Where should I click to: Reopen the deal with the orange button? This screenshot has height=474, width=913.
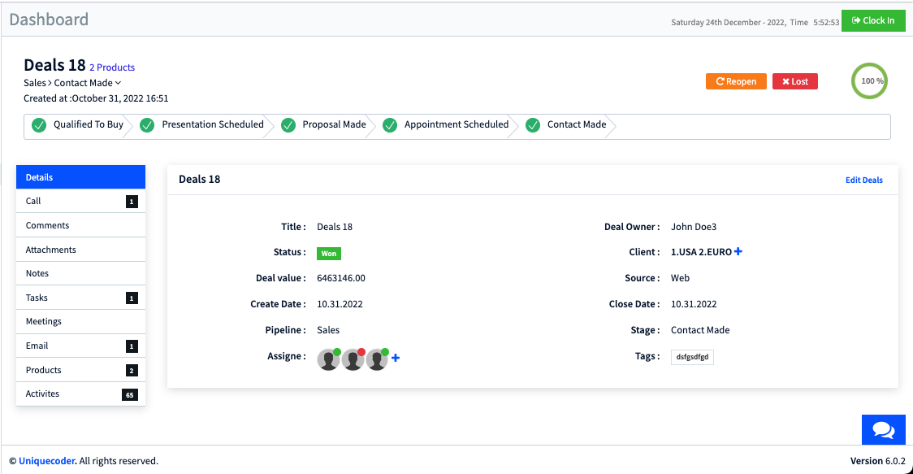pyautogui.click(x=736, y=81)
